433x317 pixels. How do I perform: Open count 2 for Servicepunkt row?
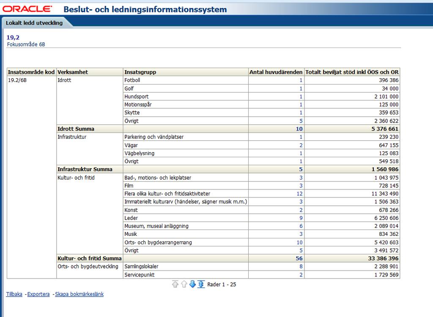pyautogui.click(x=301, y=275)
